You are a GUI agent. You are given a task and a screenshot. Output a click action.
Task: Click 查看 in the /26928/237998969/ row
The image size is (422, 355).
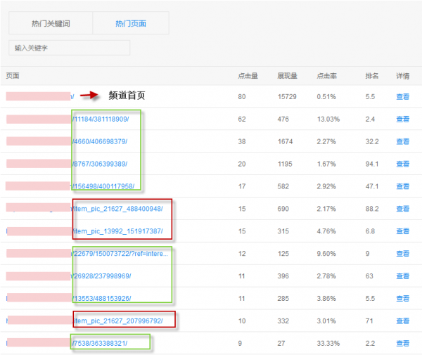pos(402,276)
